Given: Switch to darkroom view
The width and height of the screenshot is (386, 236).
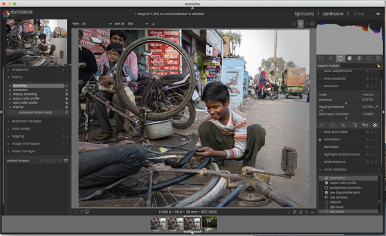Looking at the screenshot, I should pyautogui.click(x=333, y=14).
